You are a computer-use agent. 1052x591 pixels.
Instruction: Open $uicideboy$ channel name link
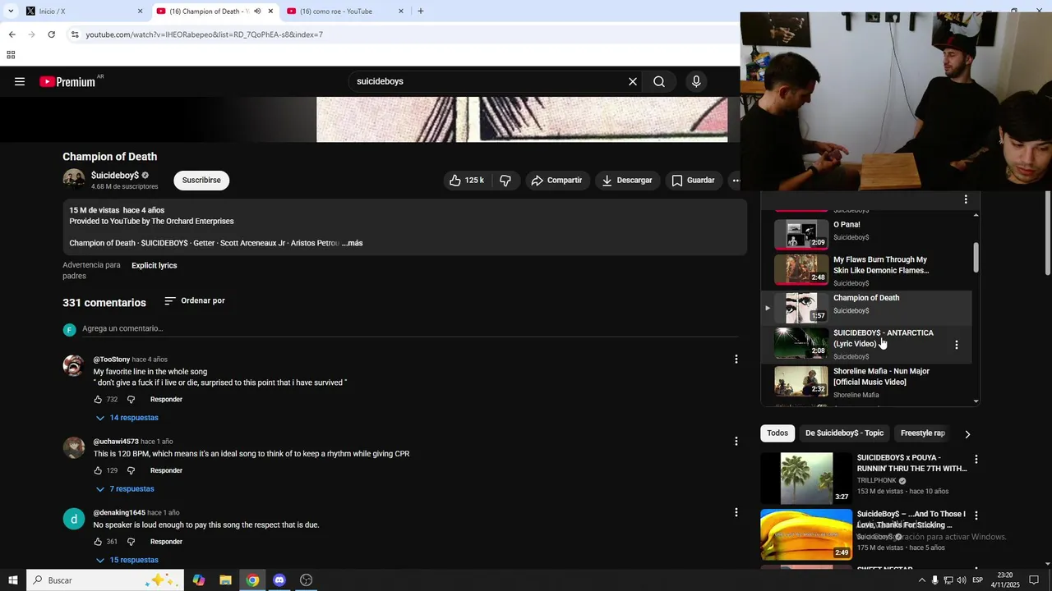[x=115, y=176]
